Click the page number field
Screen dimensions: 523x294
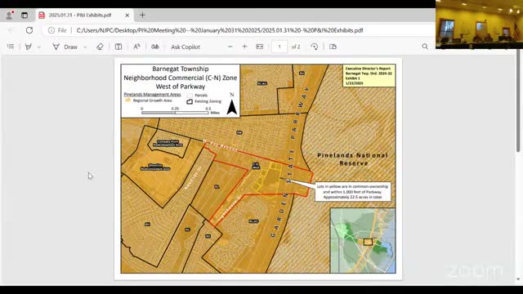coord(279,47)
